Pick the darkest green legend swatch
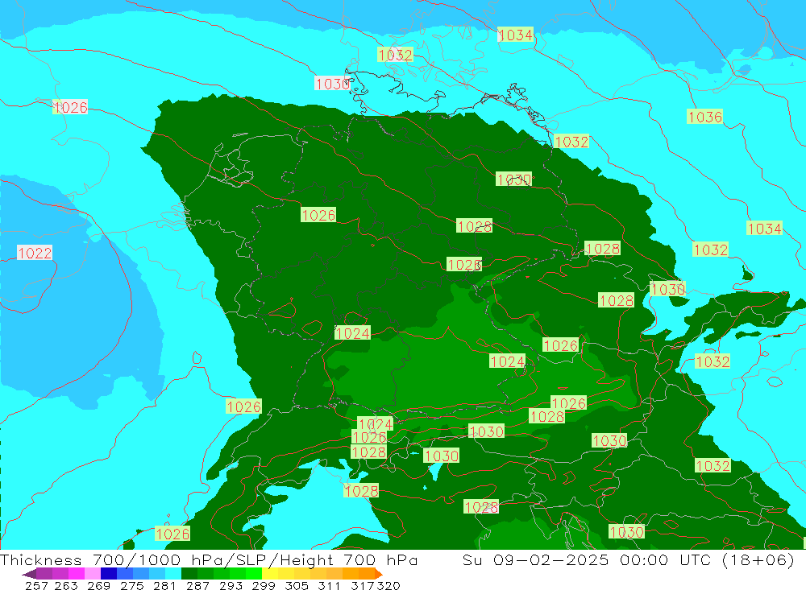Viewport: 806px width, 590px height. coord(189,574)
